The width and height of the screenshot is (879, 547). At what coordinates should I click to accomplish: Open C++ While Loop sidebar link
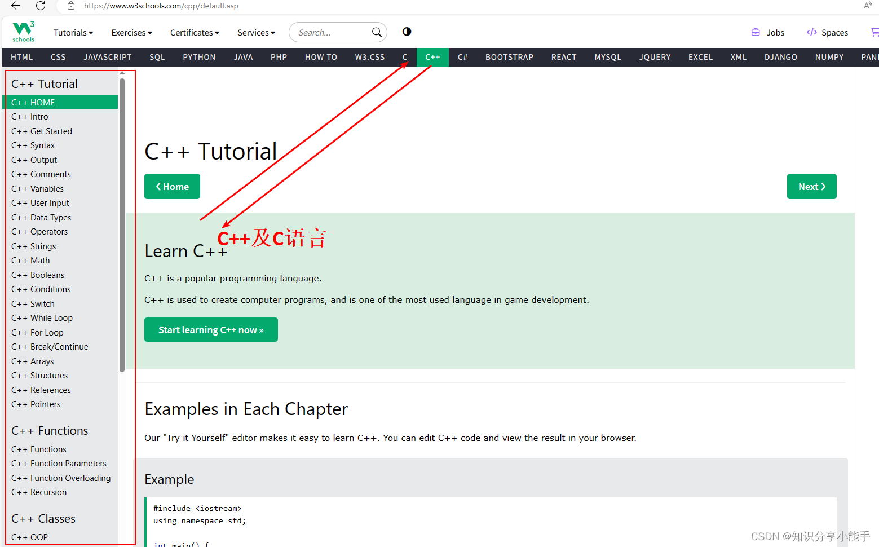tap(60, 318)
